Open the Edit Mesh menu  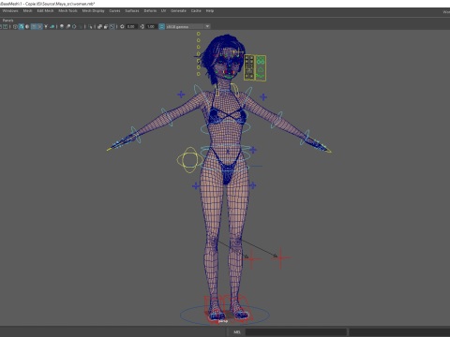(45, 11)
